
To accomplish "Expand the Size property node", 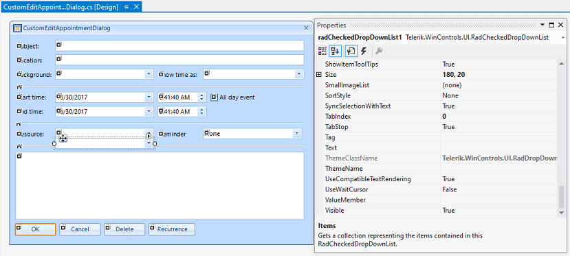I will (x=319, y=75).
